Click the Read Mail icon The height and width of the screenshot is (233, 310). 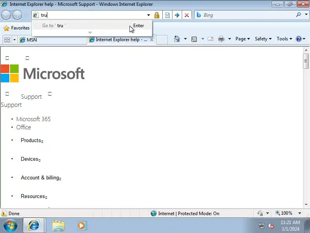coord(210,39)
